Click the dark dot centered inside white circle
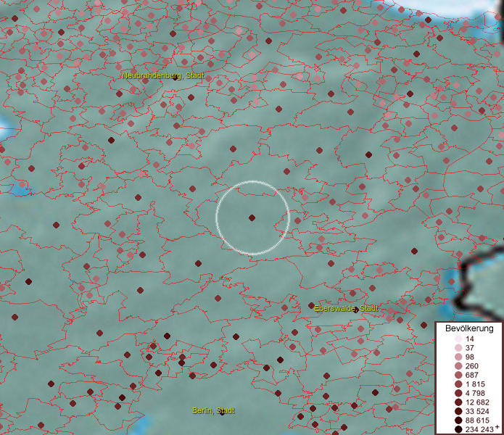The width and height of the screenshot is (504, 435). [252, 217]
